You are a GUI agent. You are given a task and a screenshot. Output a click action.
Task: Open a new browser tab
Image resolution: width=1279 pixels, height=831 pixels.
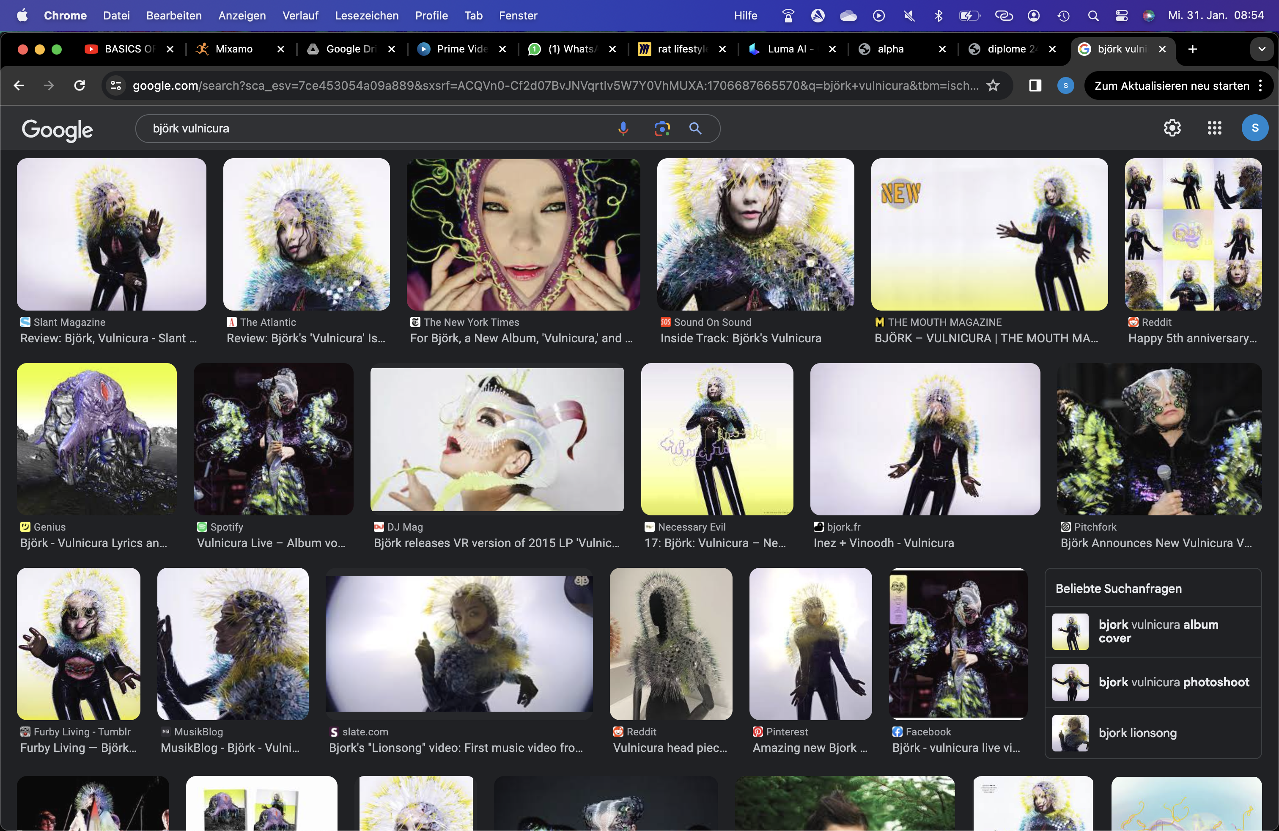(x=1192, y=49)
